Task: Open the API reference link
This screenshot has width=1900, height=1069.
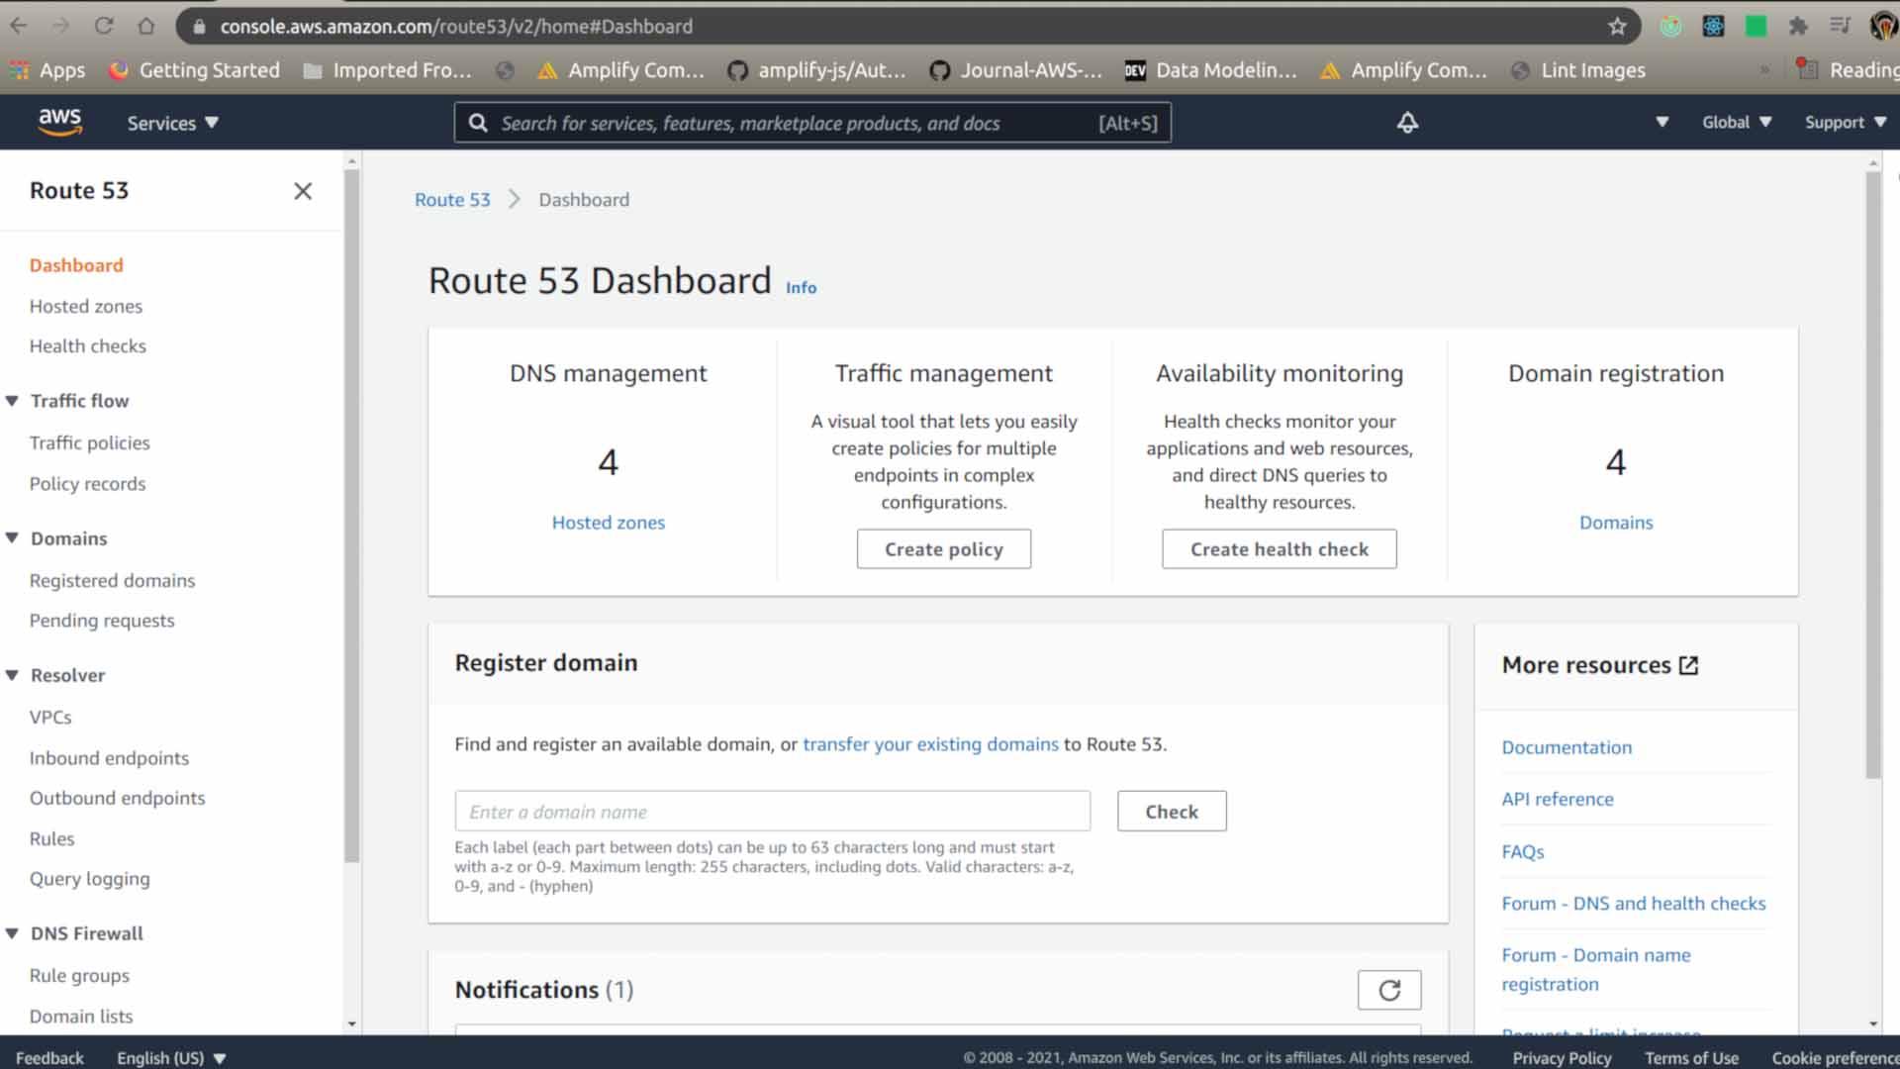Action: pos(1557,799)
